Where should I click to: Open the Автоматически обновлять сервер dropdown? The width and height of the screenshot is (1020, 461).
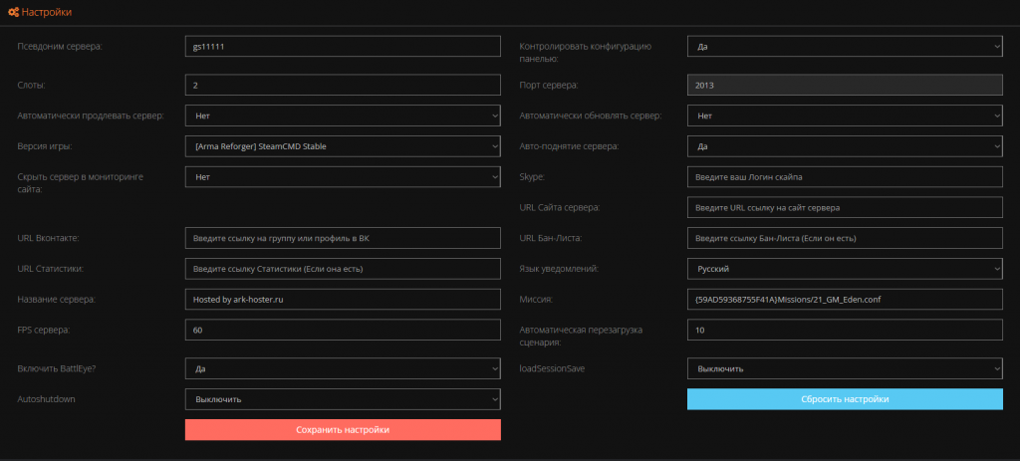pyautogui.click(x=845, y=115)
